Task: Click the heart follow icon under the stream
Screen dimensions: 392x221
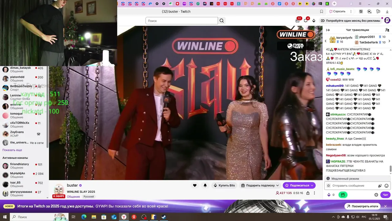Action: (x=195, y=185)
